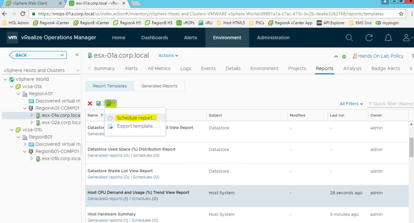Switch to the All Metrics tab

coord(159,68)
